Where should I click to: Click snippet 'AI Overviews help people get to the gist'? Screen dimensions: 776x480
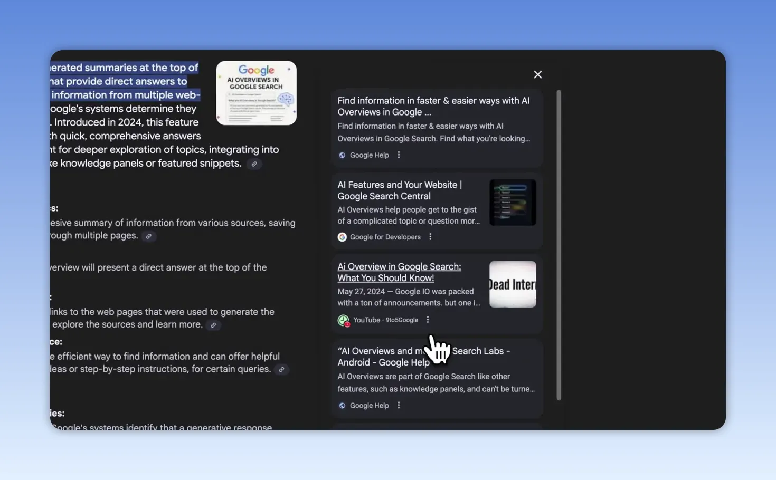click(x=409, y=215)
